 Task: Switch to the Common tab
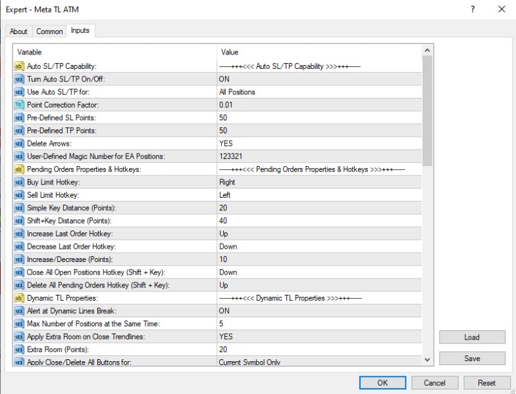point(49,32)
